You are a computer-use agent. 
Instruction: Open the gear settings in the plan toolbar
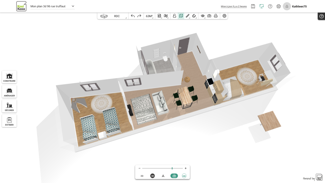[x=225, y=16]
